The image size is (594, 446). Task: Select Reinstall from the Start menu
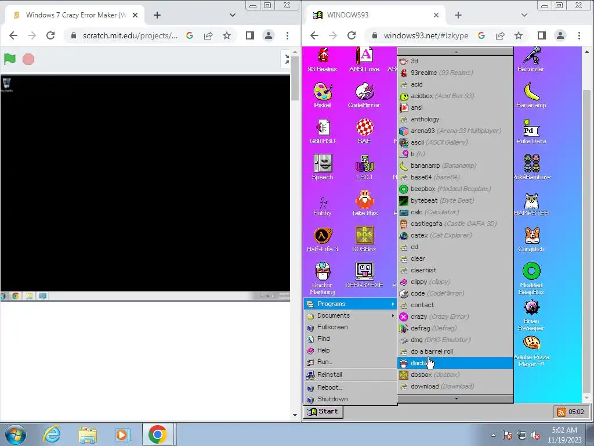pos(350,375)
